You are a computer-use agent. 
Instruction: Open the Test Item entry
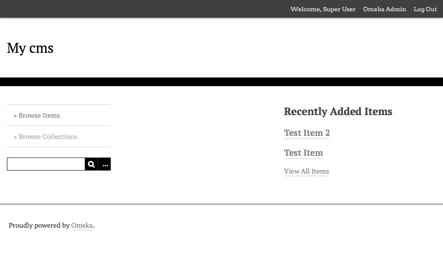pyautogui.click(x=303, y=153)
